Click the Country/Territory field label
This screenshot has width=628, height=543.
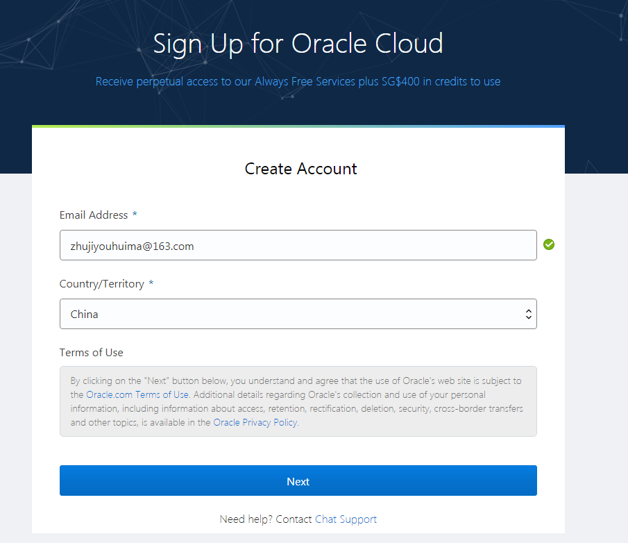click(x=102, y=284)
